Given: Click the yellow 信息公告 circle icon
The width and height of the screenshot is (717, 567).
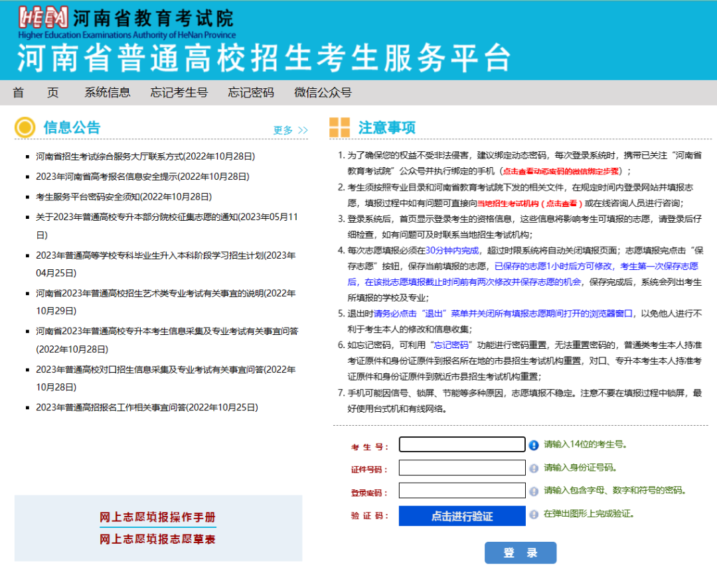Looking at the screenshot, I should pyautogui.click(x=25, y=127).
